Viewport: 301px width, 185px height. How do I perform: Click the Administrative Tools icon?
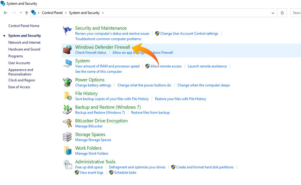[68, 165]
